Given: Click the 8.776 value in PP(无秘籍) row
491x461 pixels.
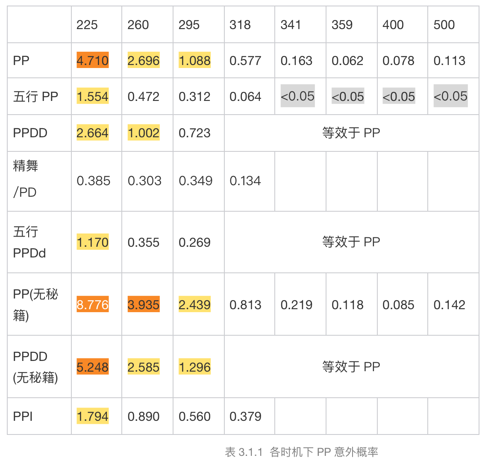Looking at the screenshot, I should pos(92,305).
